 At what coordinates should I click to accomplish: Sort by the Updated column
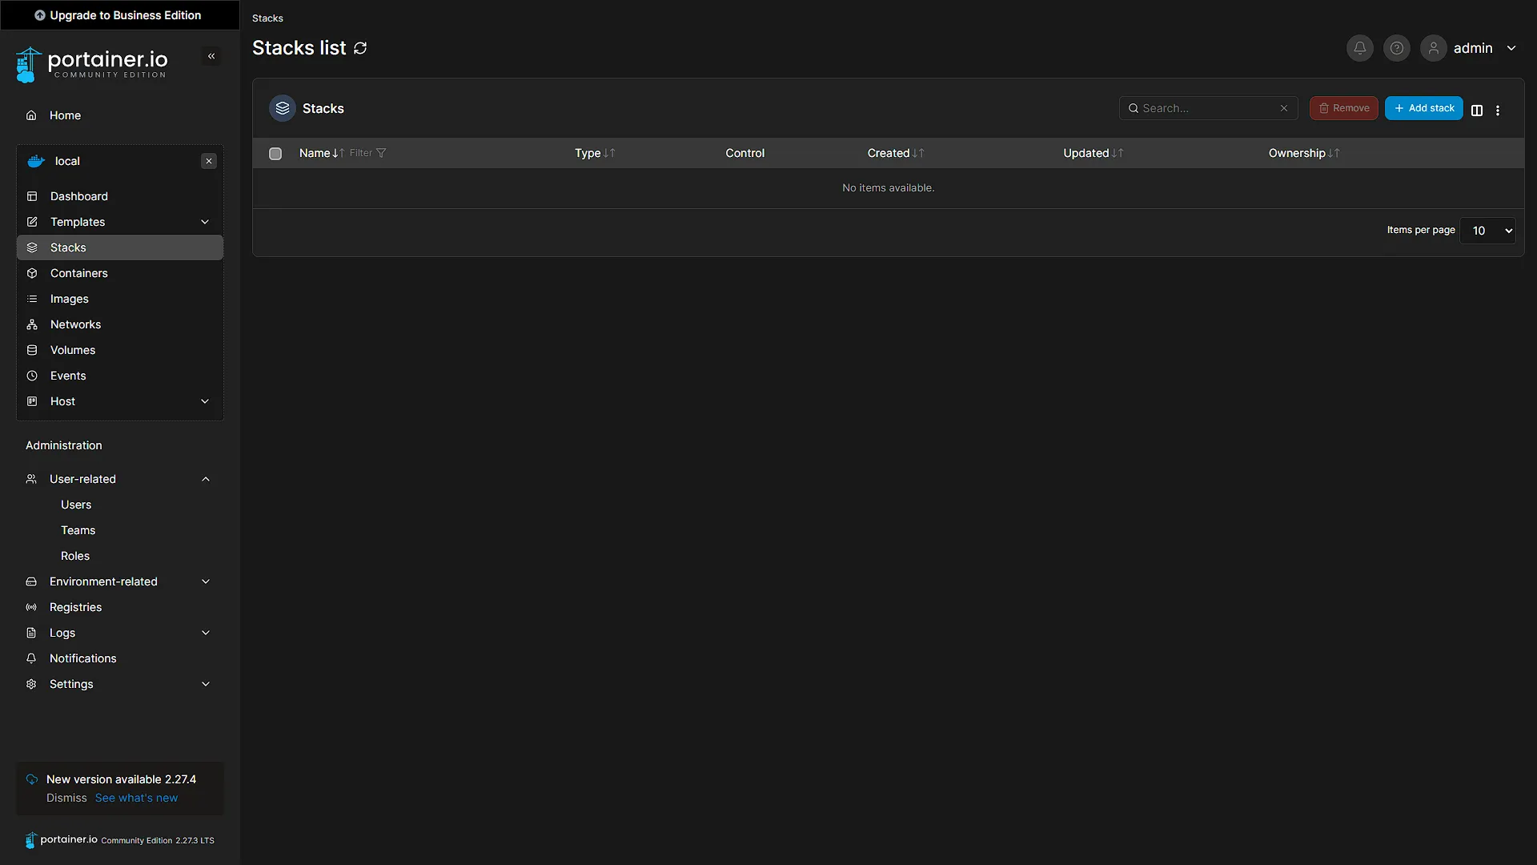click(1094, 153)
